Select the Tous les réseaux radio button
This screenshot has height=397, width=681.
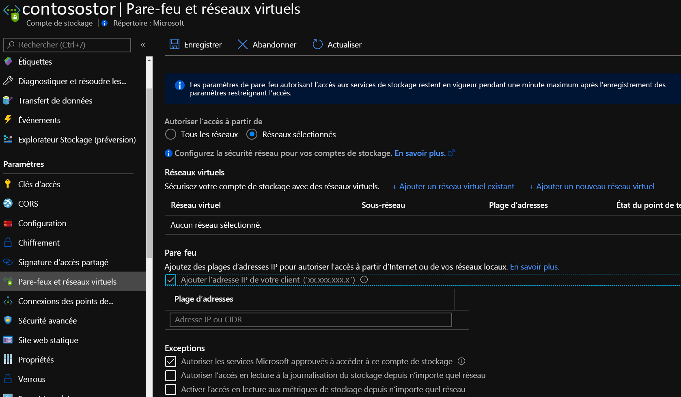[171, 134]
